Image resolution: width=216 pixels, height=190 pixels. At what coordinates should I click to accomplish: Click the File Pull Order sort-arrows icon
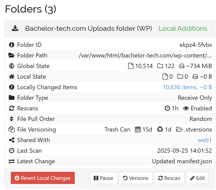coord(12,119)
